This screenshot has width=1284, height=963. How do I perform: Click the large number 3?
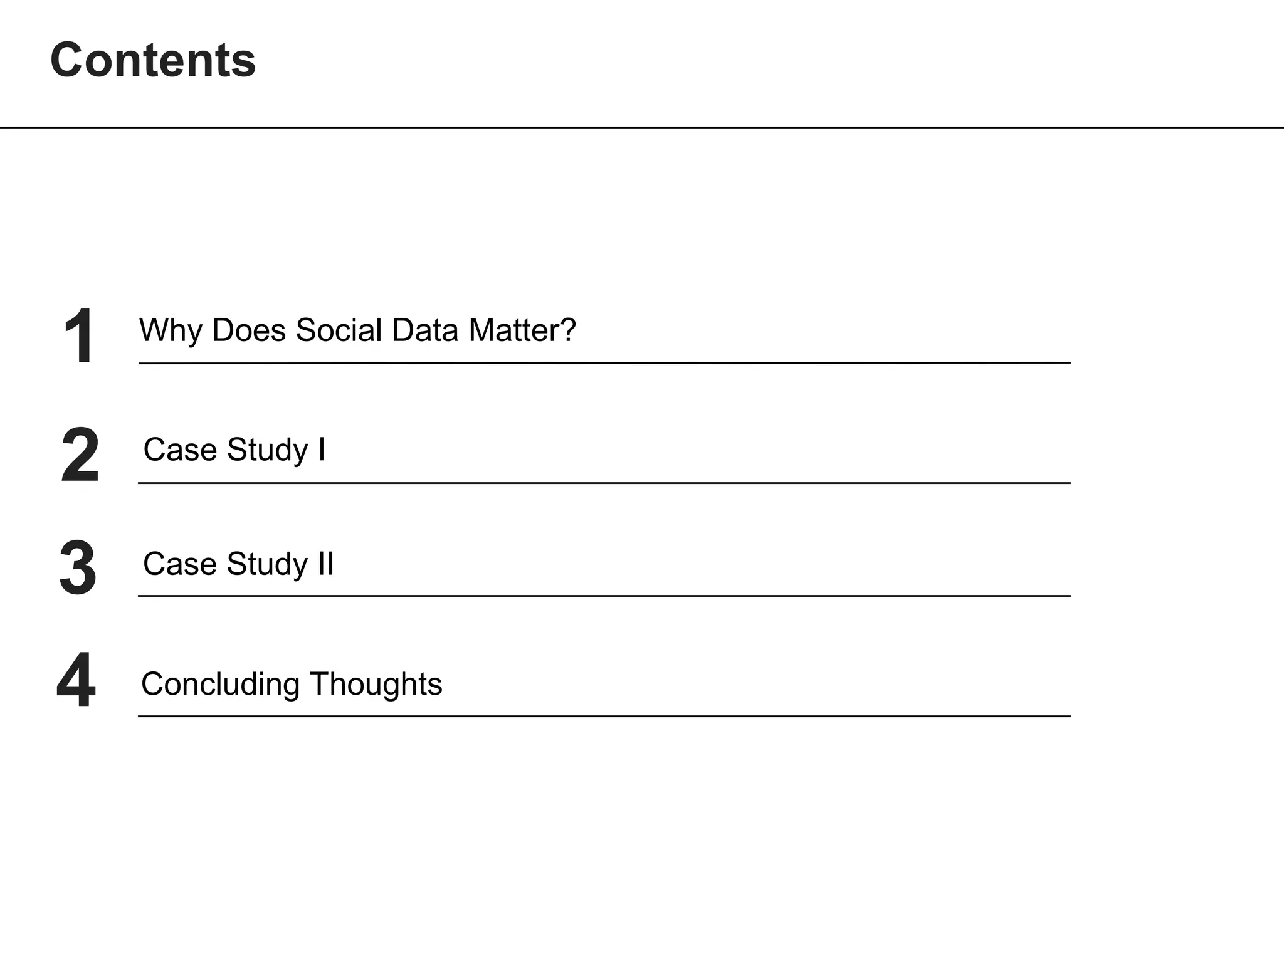click(x=78, y=568)
